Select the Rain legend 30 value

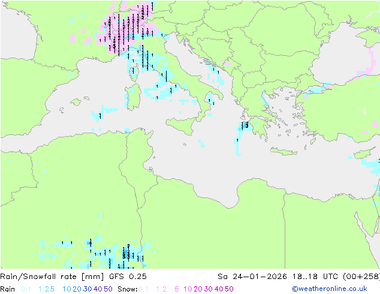click(88, 289)
